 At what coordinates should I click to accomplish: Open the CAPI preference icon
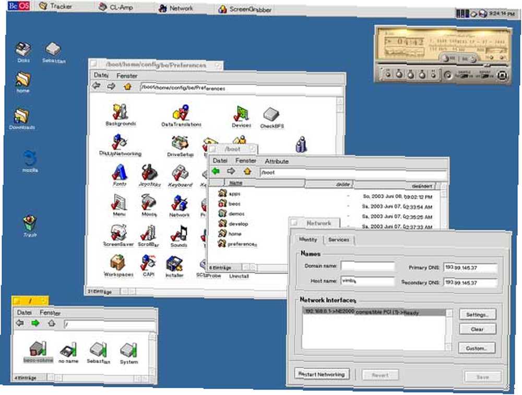(148, 266)
